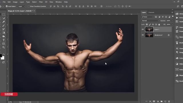The width and height of the screenshot is (183, 103).
Task: Create a new group folder icon
Action: pos(162,101)
